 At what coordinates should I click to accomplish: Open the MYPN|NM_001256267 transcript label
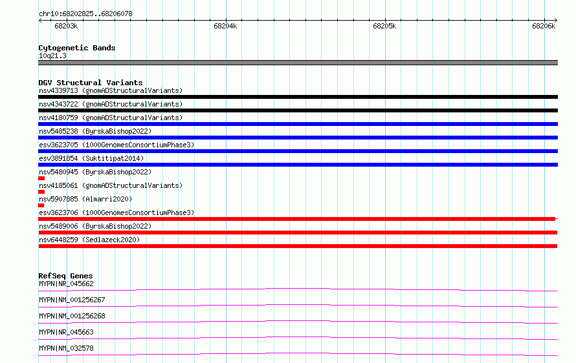72,300
